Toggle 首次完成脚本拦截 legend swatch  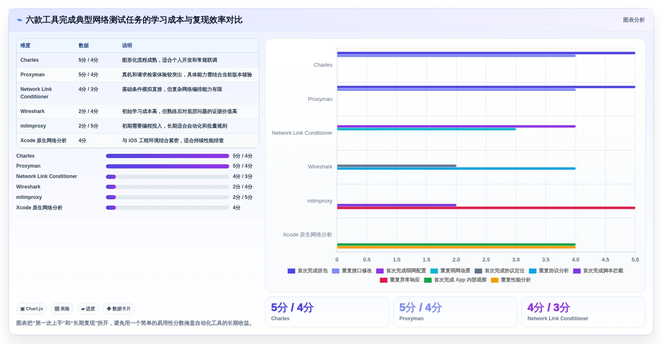(577, 271)
